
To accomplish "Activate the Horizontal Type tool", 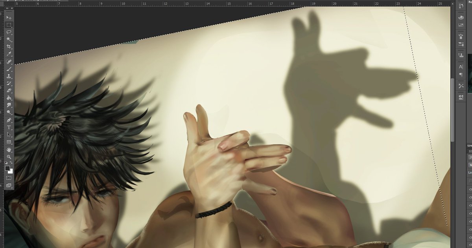I will pos(9,128).
